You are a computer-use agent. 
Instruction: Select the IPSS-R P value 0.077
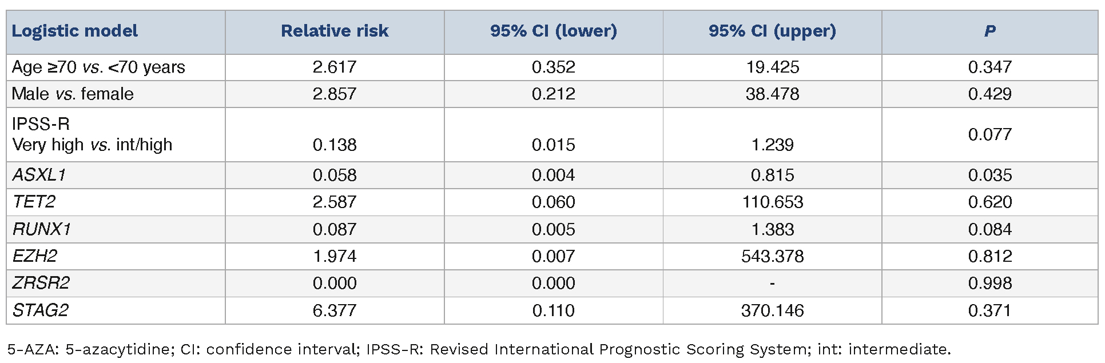pos(989,135)
